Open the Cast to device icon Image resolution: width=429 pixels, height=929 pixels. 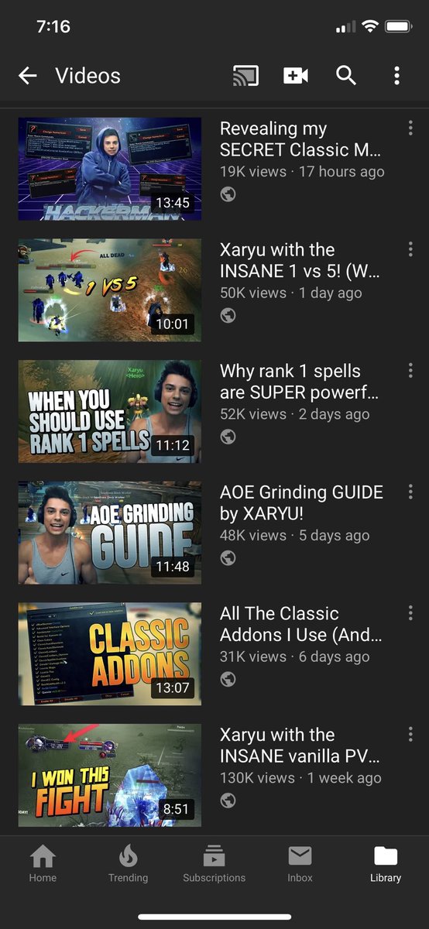click(x=245, y=75)
